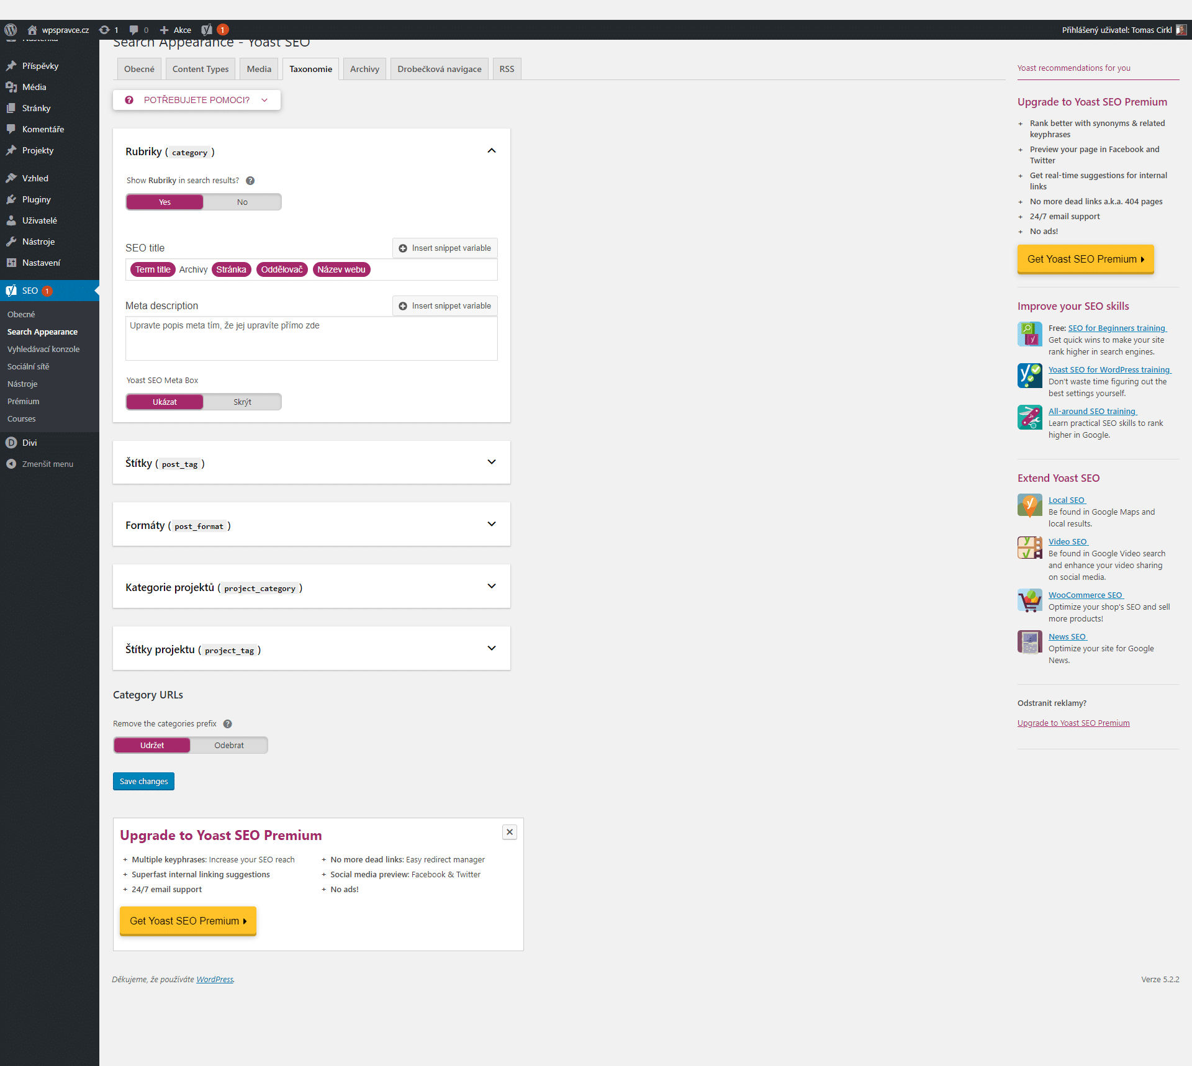Expand the Kategorie projektů section
This screenshot has height=1066, width=1192.
(x=492, y=586)
